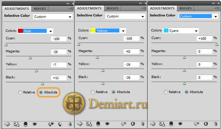Viewport: 222px width, 129px height.
Task: Click Black value field showing +12
Action: (x=59, y=78)
